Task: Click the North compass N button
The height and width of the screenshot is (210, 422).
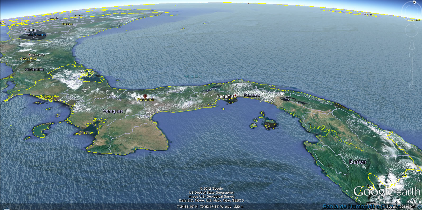Action: [414, 2]
